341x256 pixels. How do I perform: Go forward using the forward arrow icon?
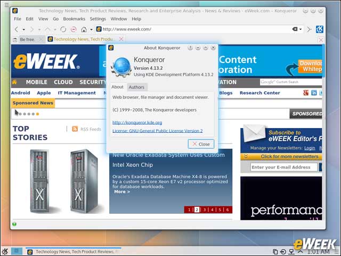(x=32, y=29)
